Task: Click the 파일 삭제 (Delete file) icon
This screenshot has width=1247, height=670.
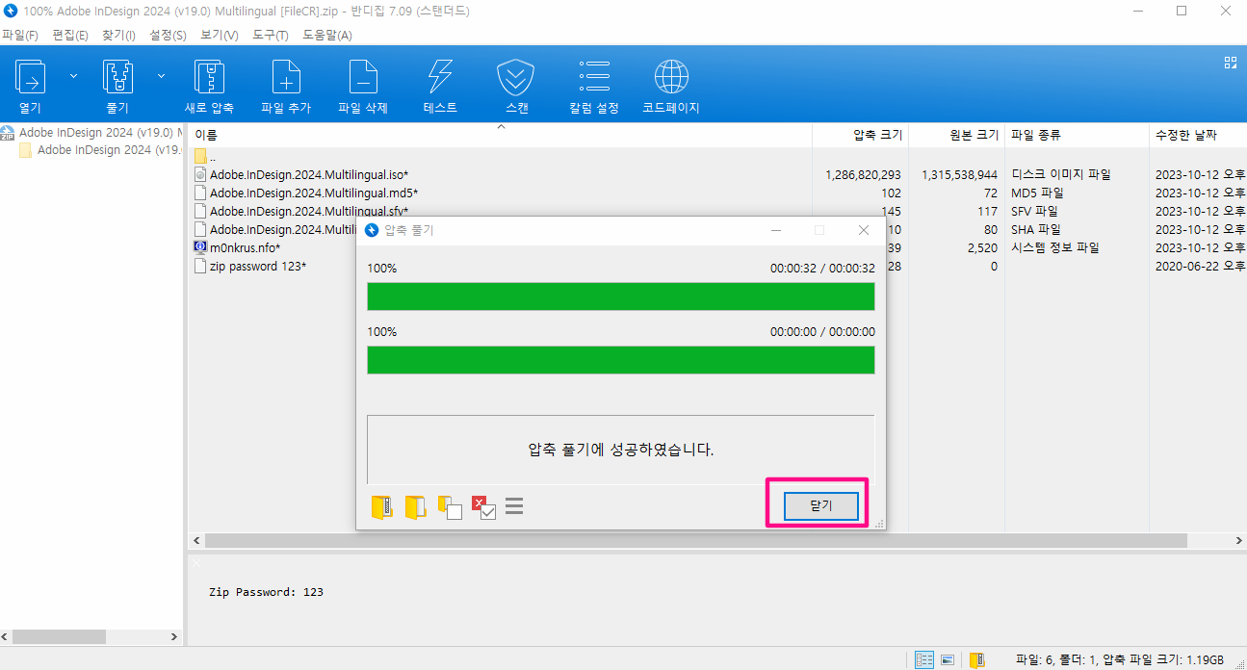Action: (x=363, y=76)
